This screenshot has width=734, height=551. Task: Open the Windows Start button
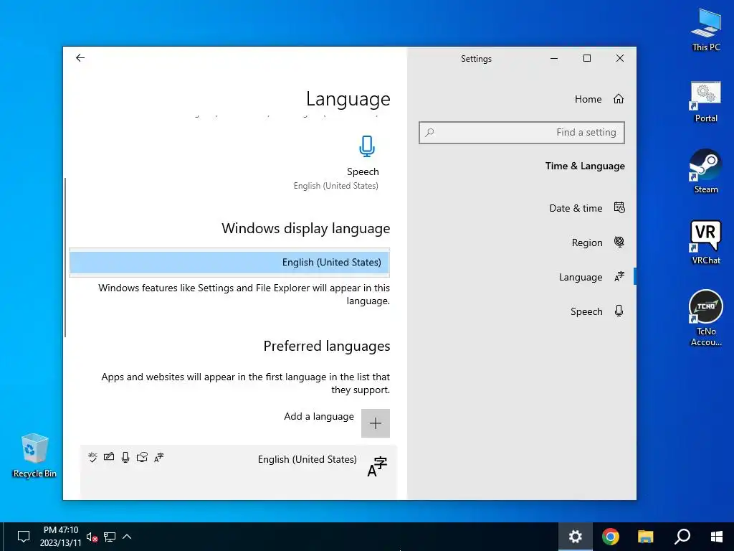coord(716,537)
